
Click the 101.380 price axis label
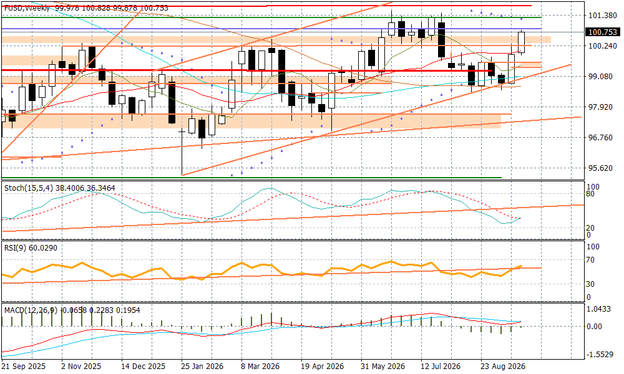603,16
